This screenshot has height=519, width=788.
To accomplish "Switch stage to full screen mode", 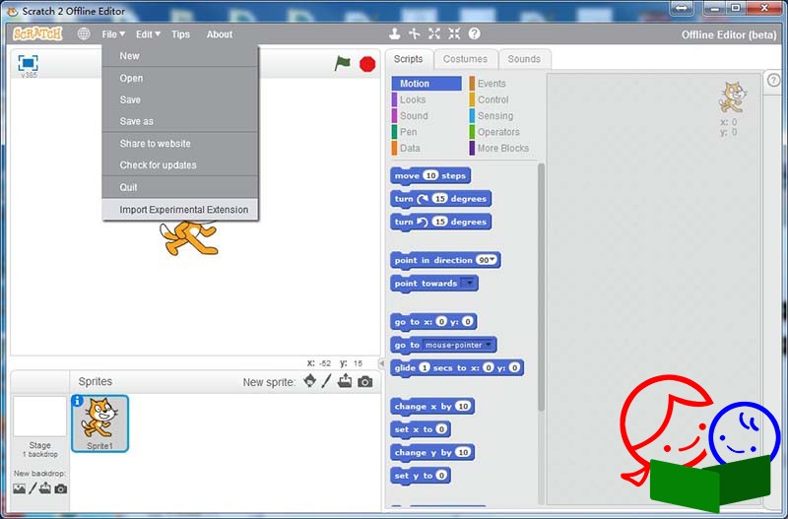I will pyautogui.click(x=29, y=63).
